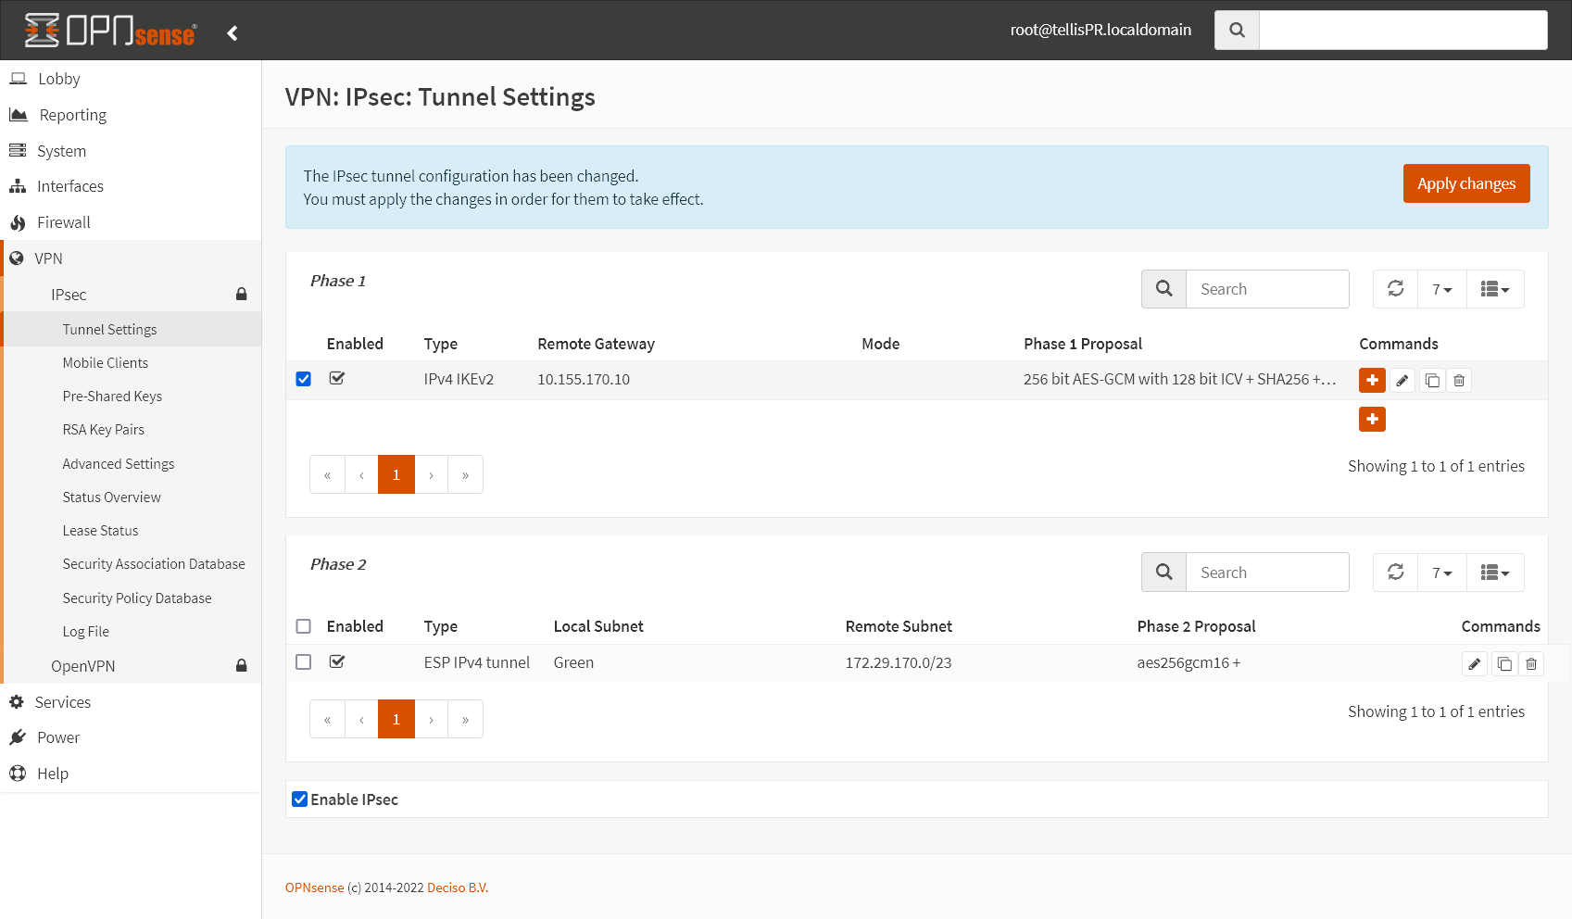1572x919 pixels.
Task: Edit the IPv4 IKEv2 Phase 1 tunnel
Action: pos(1402,380)
